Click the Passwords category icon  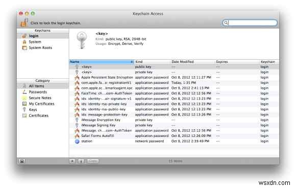pyautogui.click(x=24, y=92)
